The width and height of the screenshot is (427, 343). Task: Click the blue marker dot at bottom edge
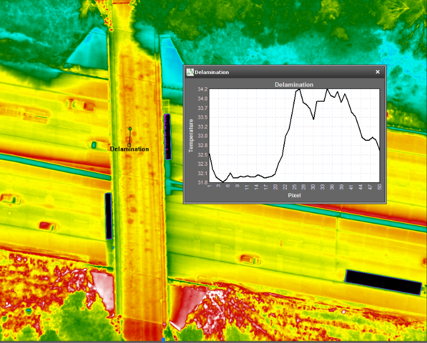tap(163, 339)
